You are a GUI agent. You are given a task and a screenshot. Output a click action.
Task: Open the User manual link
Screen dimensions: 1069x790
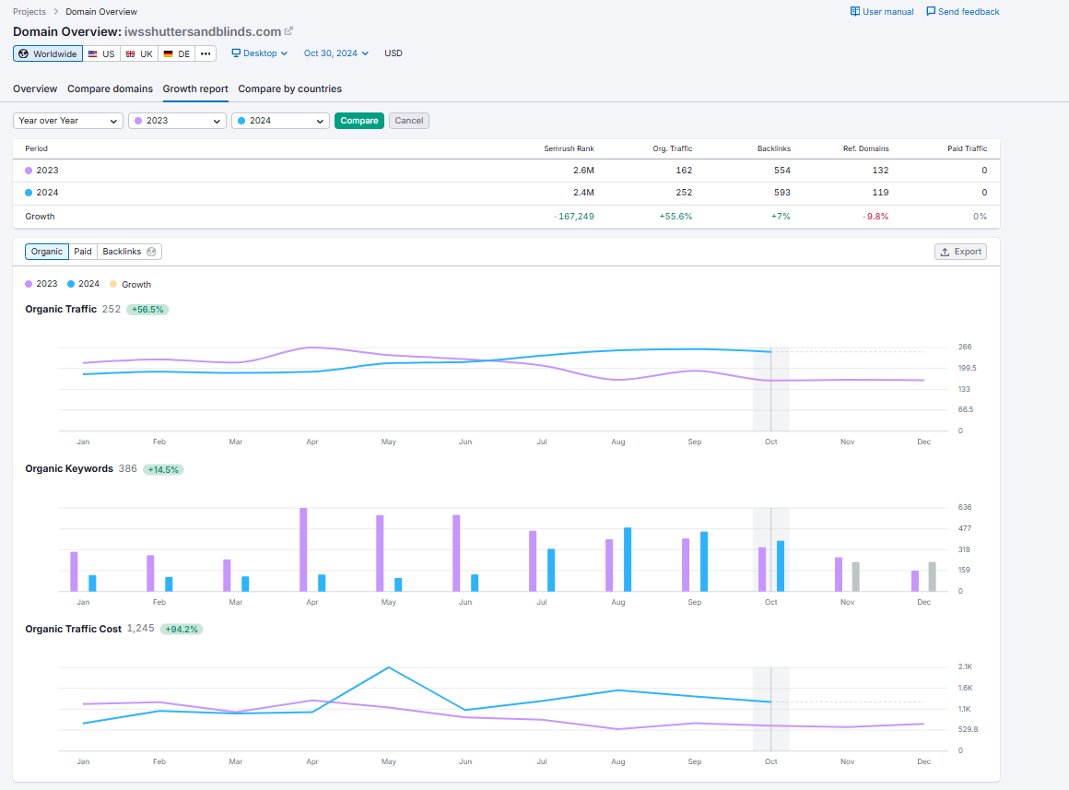[882, 12]
